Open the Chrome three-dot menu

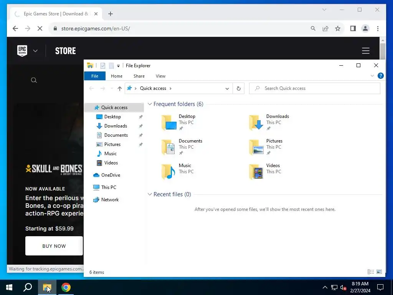(378, 28)
